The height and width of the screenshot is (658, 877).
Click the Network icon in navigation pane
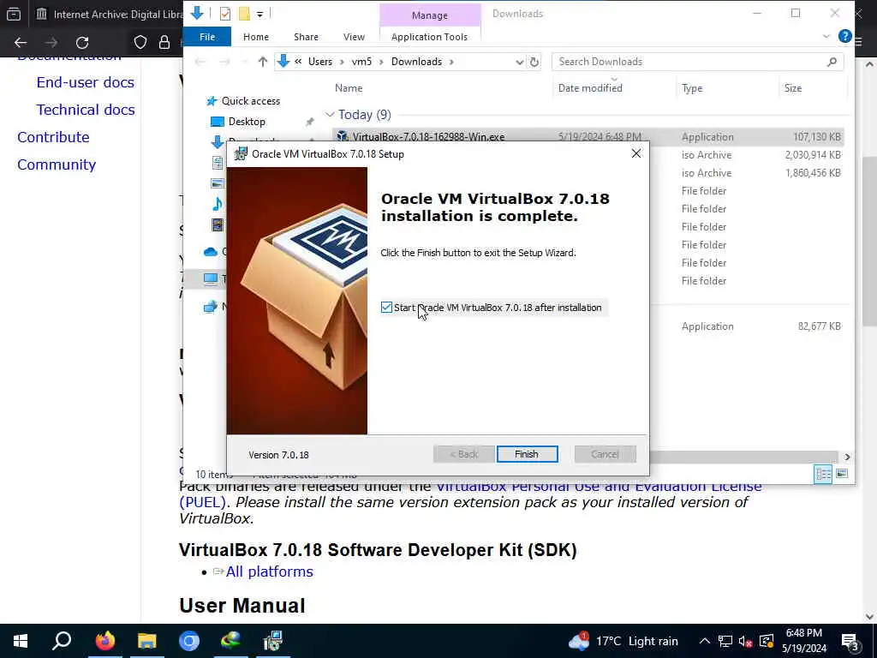tap(211, 306)
